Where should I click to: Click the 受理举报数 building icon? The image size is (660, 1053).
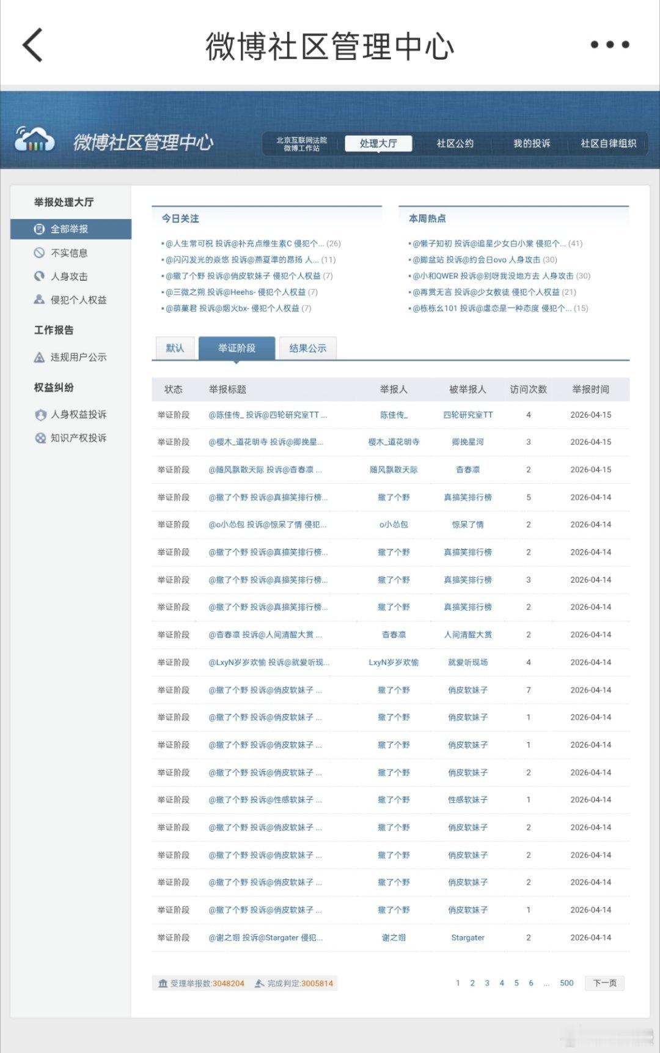click(x=163, y=983)
